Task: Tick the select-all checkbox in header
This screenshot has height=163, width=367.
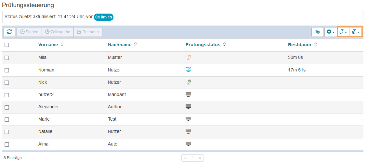Action: (x=7, y=45)
